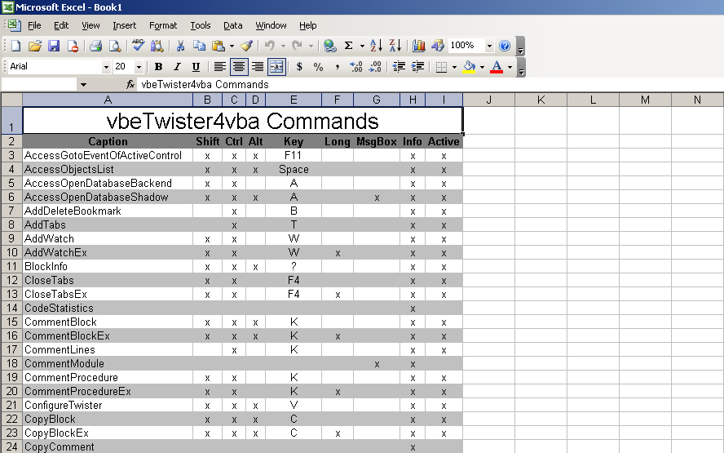Open the font color dropdown arrow

(510, 68)
